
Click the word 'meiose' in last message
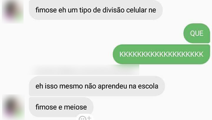tap(75, 107)
